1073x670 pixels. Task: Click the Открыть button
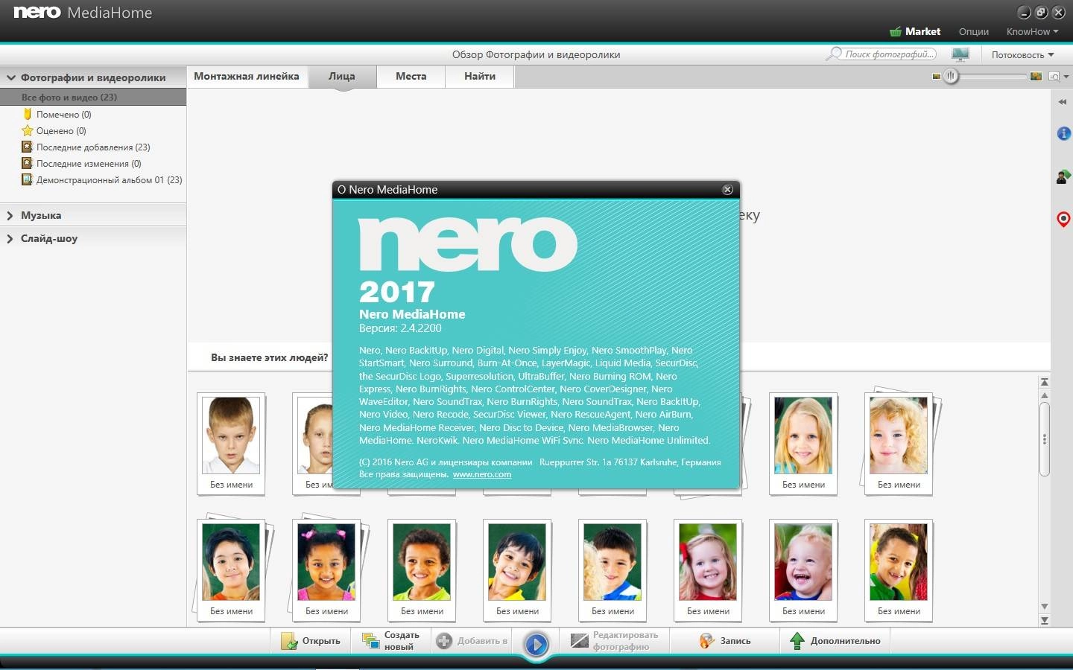click(x=311, y=641)
